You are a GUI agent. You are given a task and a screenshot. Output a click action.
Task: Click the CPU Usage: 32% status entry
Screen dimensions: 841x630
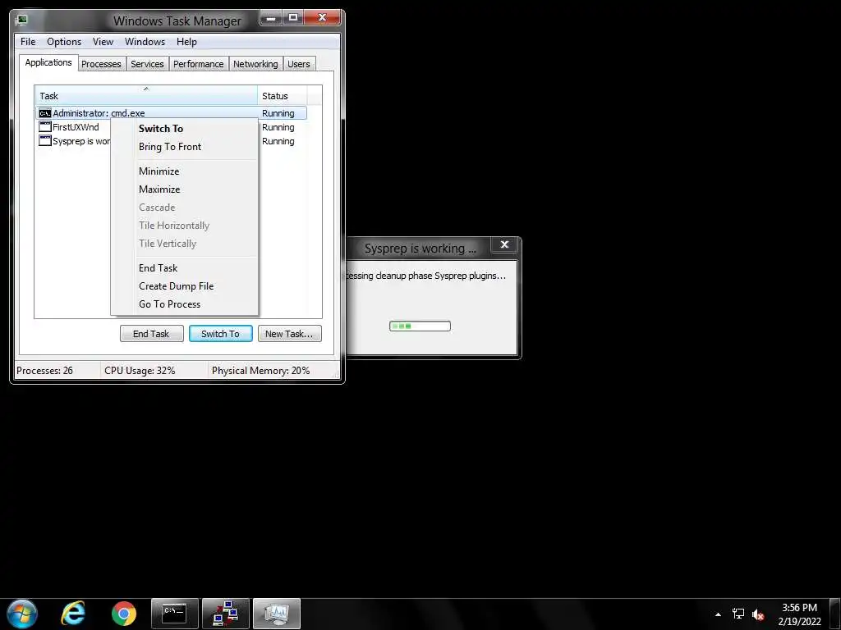pos(140,371)
